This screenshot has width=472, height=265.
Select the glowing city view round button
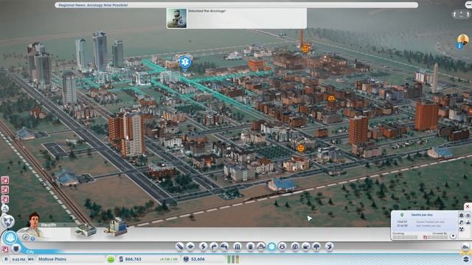coord(10,238)
